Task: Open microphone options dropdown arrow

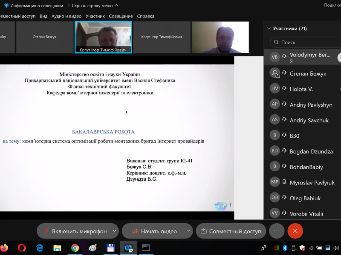Action: 114,231
